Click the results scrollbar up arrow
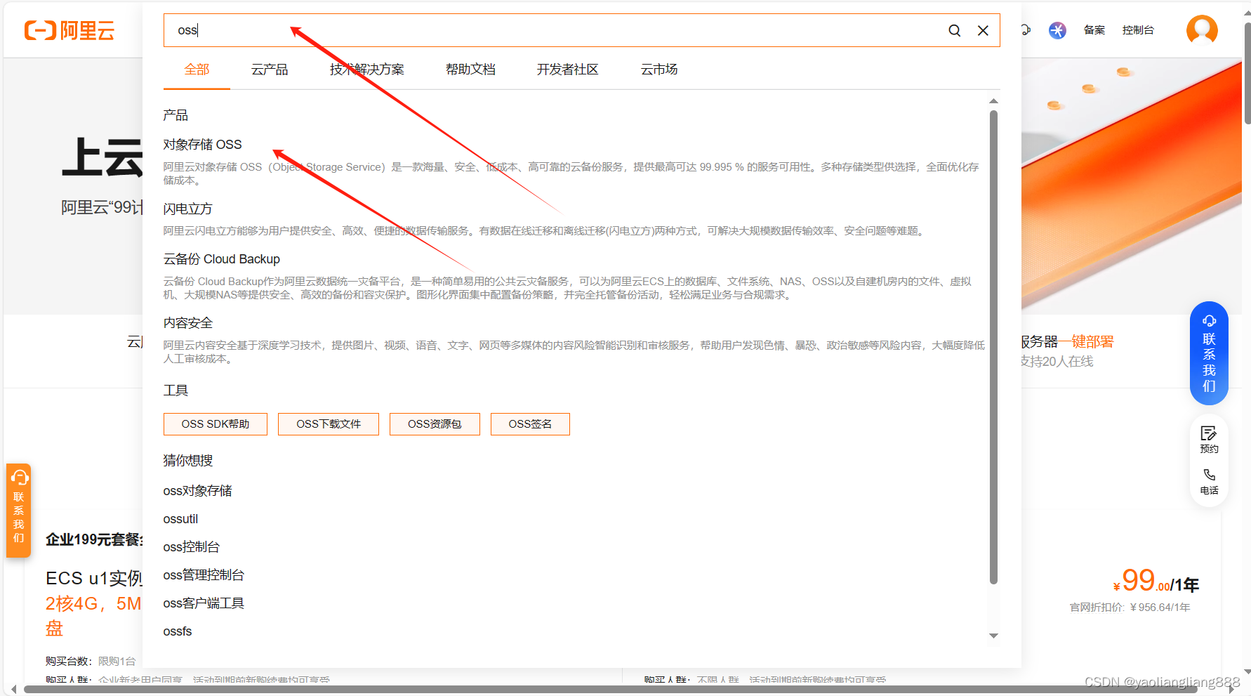 (993, 101)
